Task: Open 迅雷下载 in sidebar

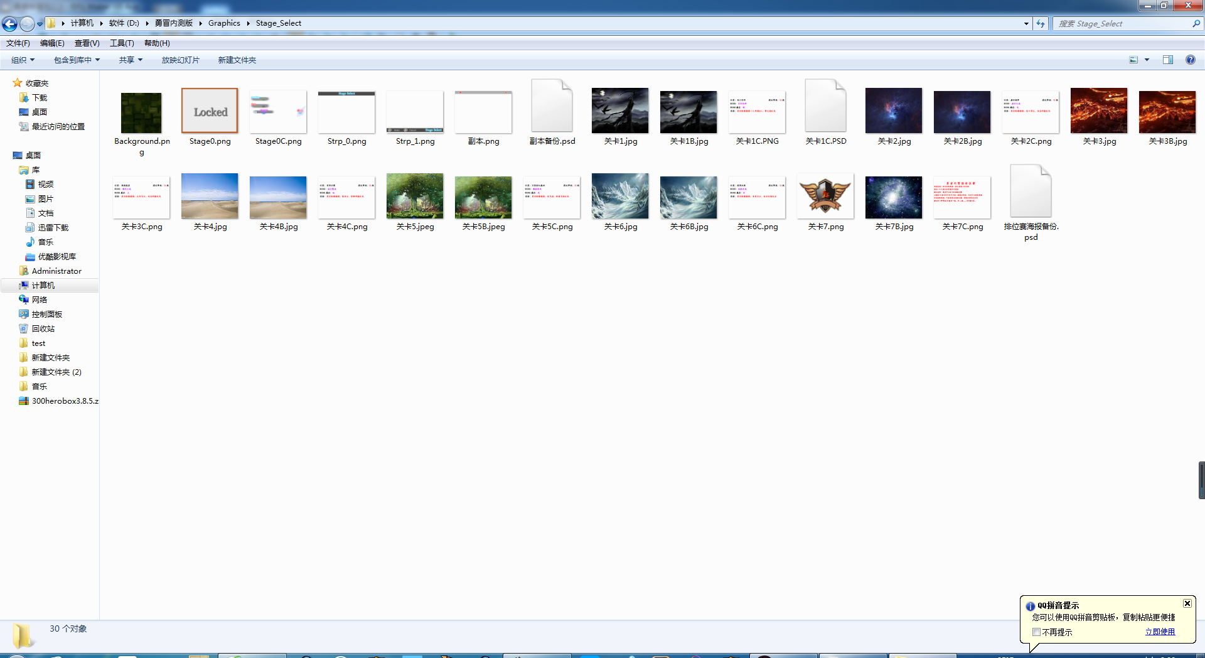Action: point(47,227)
